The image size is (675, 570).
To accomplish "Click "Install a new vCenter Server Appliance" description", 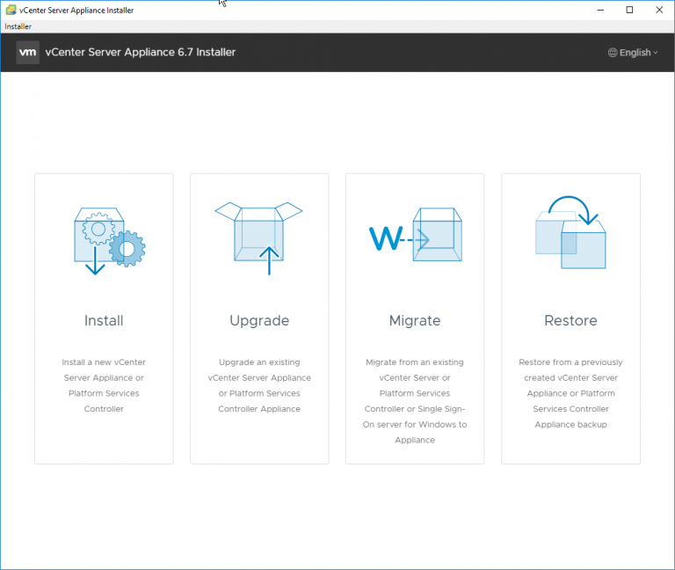I will click(x=104, y=385).
